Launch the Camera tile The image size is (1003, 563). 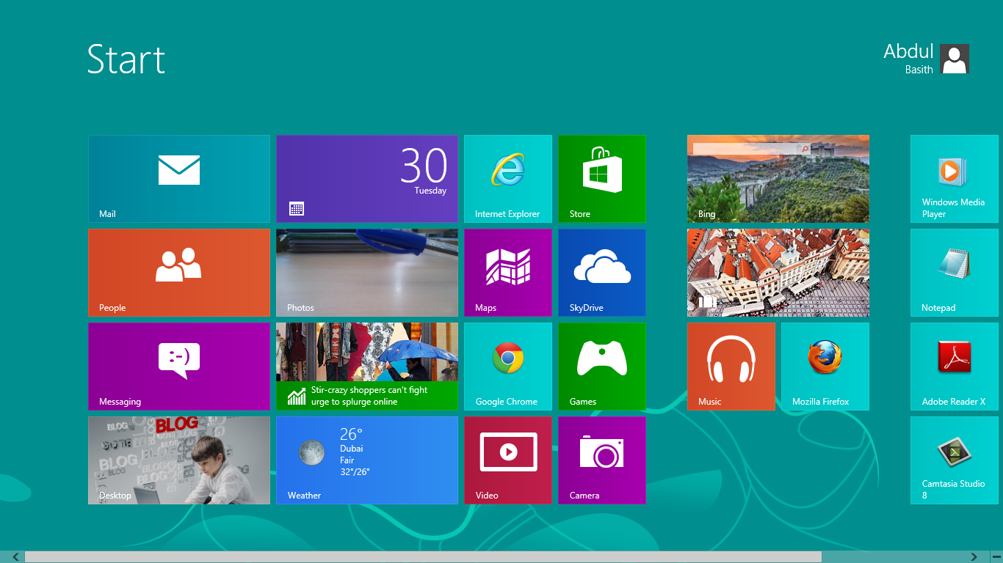[602, 460]
